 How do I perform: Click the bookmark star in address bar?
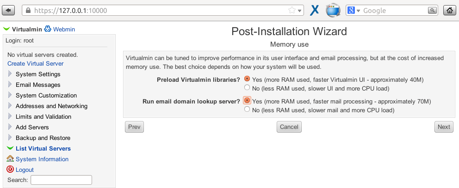pyautogui.click(x=292, y=11)
